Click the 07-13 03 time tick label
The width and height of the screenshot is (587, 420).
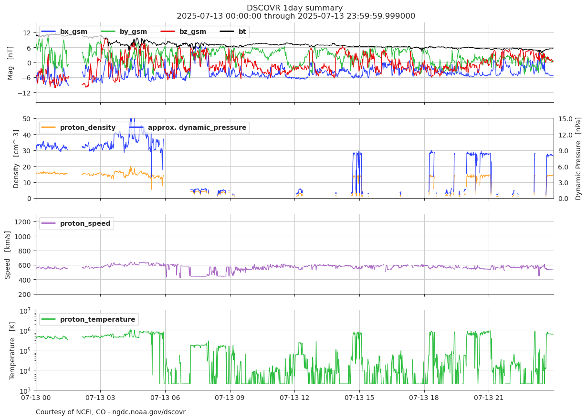[100, 398]
